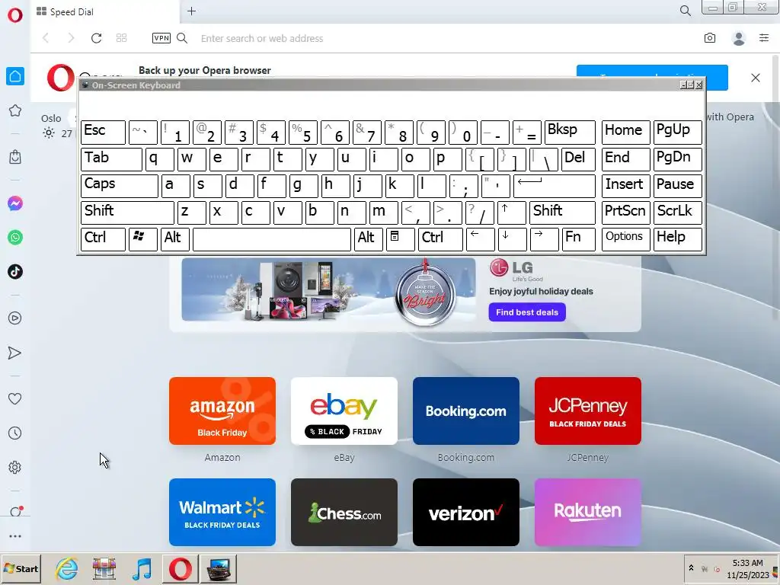Launch Internet Explorer from taskbar
The width and height of the screenshot is (780, 585).
[66, 569]
